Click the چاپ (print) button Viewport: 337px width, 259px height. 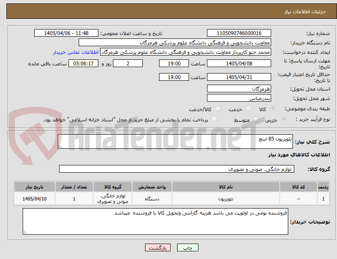click(187, 247)
